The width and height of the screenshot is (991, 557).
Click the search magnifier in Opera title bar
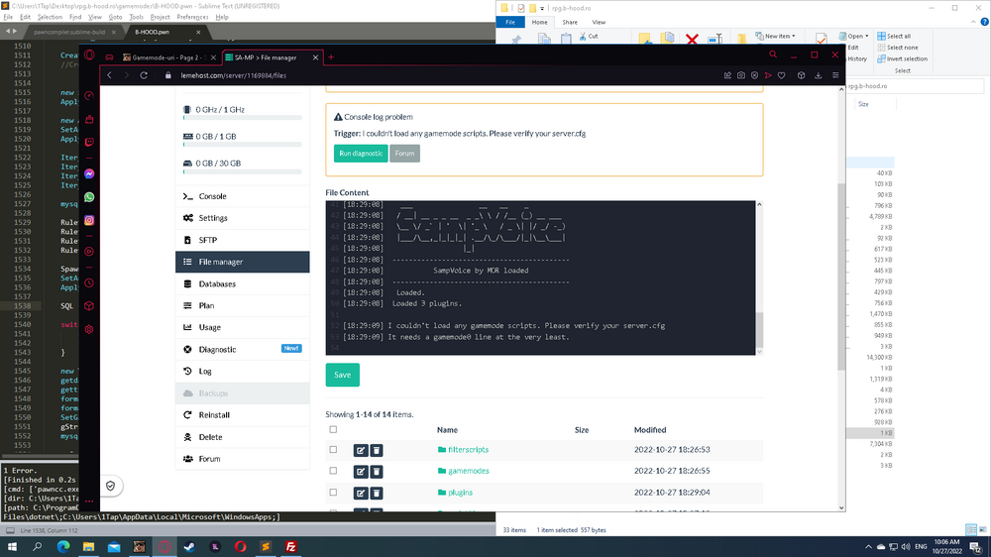click(773, 55)
